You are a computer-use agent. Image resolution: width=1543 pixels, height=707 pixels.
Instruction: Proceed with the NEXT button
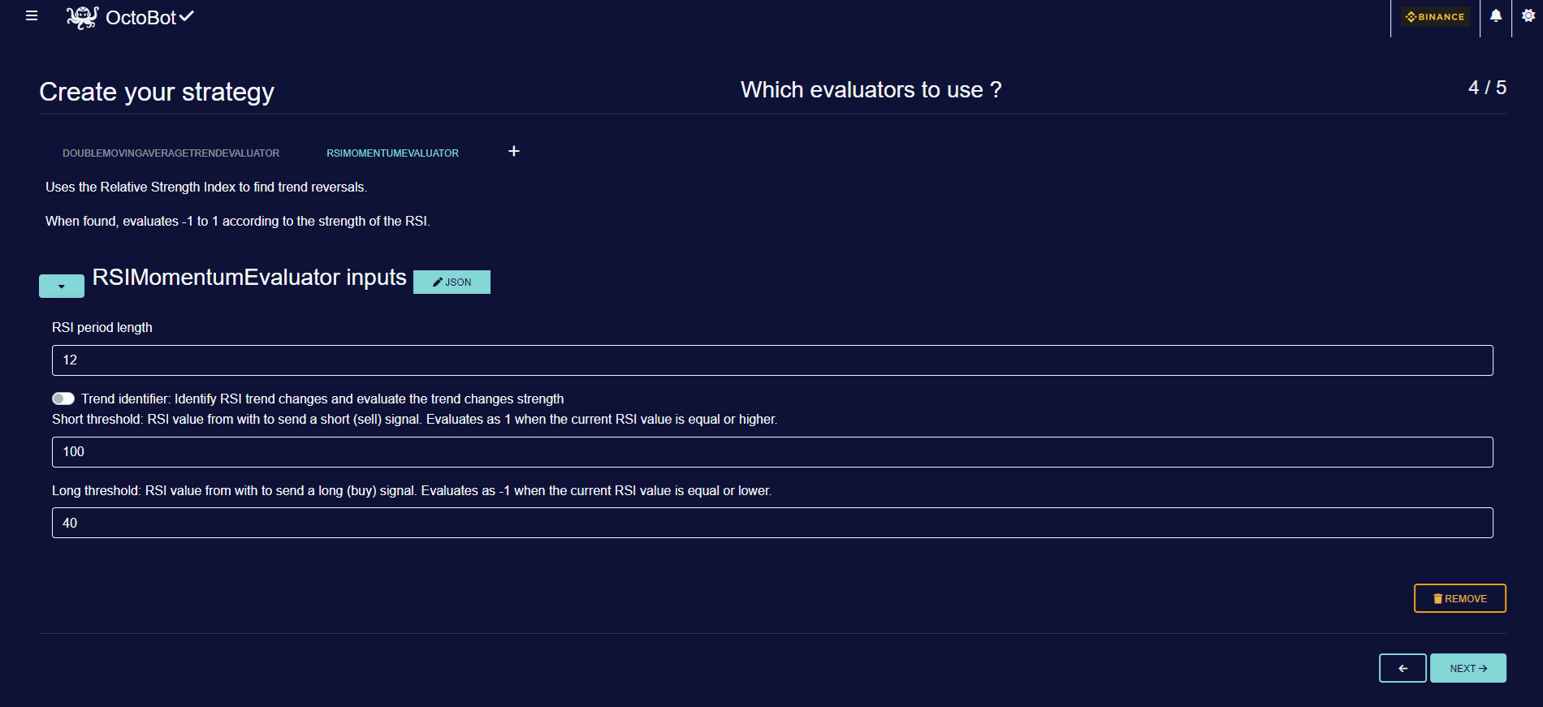click(1468, 668)
